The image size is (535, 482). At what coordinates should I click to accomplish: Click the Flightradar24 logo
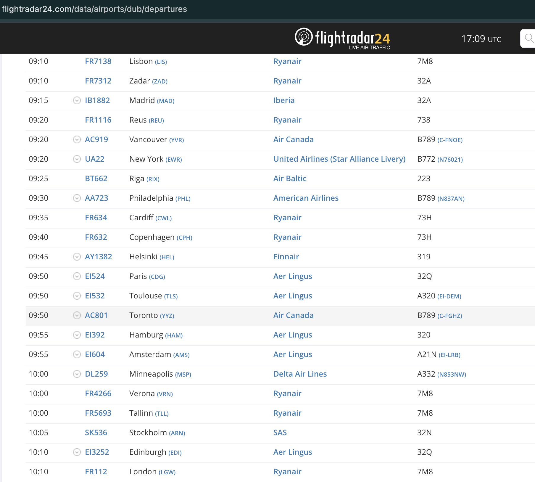(342, 38)
